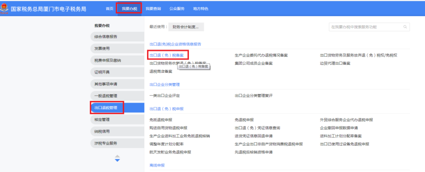The image size is (425, 172).
Task: Open 税费申报及缴纳 sidebar item
Action: pos(117,60)
